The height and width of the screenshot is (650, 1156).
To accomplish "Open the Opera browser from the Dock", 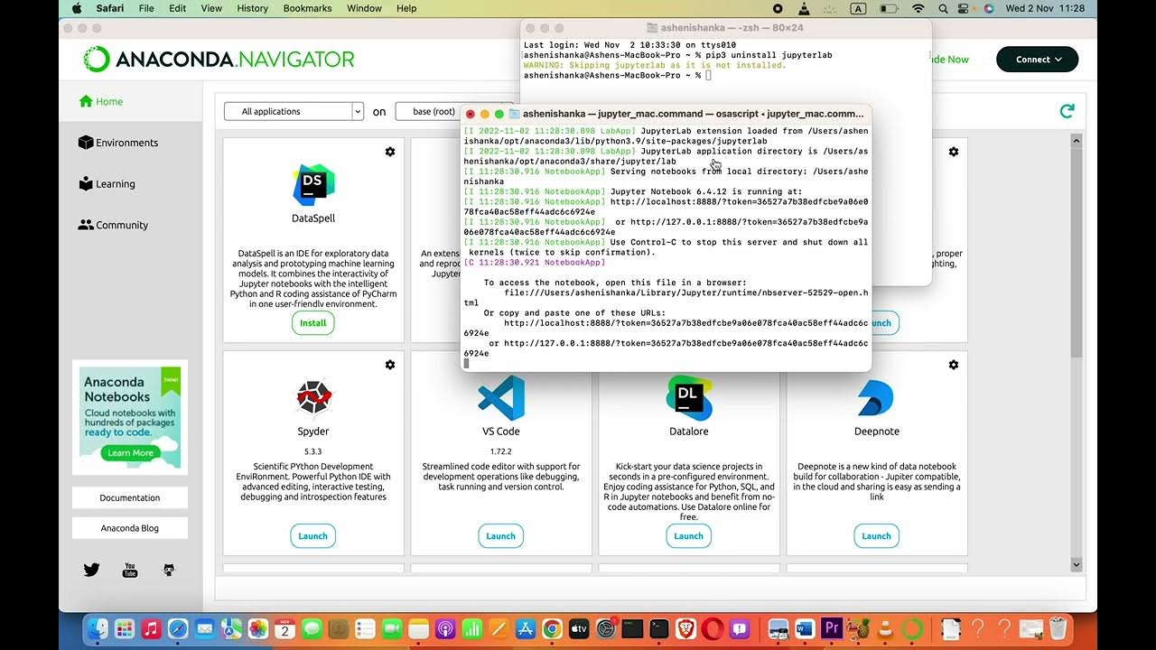I will tap(713, 628).
